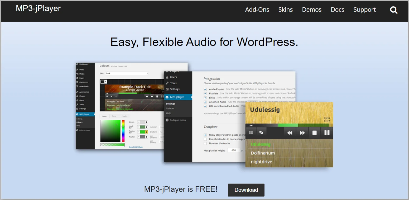Enable Run shortcodes in post excerpts
Image resolution: width=409 pixels, height=200 pixels.
coord(205,139)
